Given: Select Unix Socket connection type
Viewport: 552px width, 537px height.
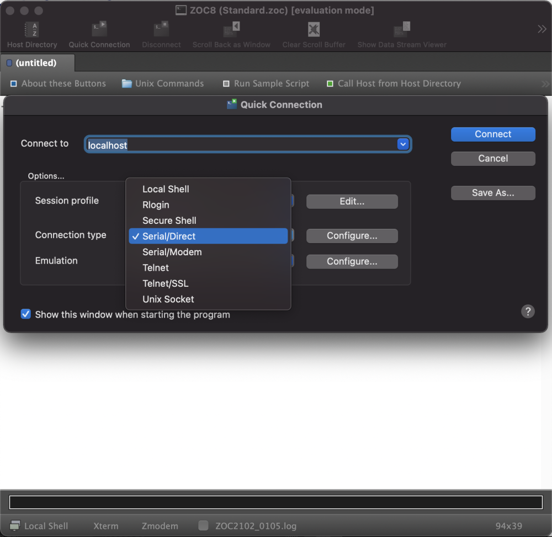Looking at the screenshot, I should (x=208, y=299).
